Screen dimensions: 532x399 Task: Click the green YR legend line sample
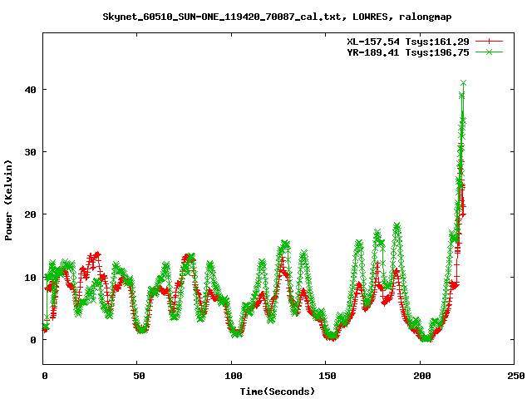point(489,52)
